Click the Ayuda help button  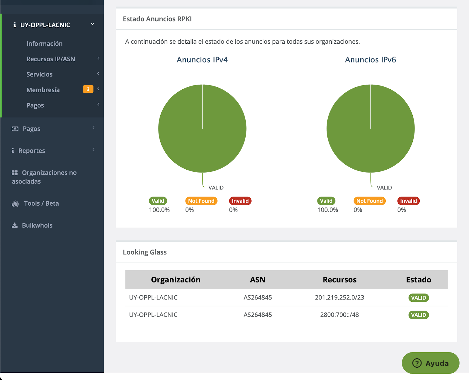tap(430, 363)
